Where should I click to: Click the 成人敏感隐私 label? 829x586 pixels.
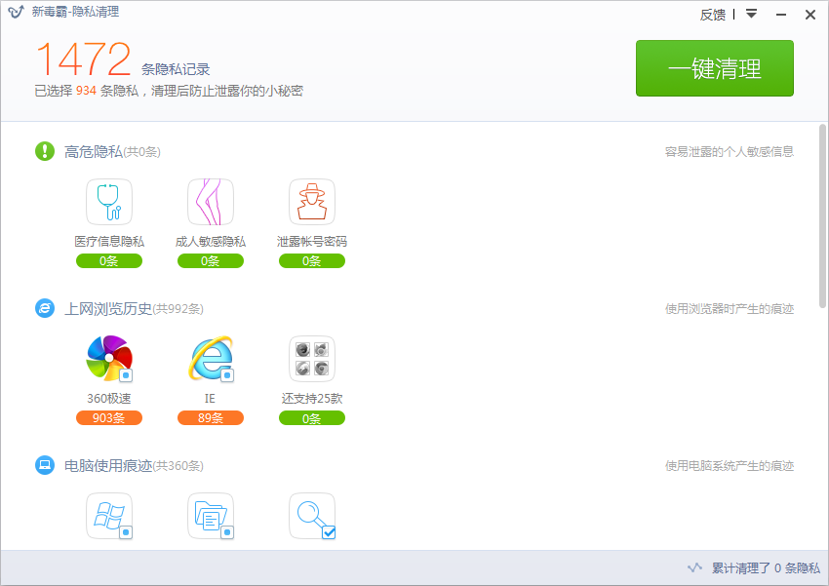[211, 242]
